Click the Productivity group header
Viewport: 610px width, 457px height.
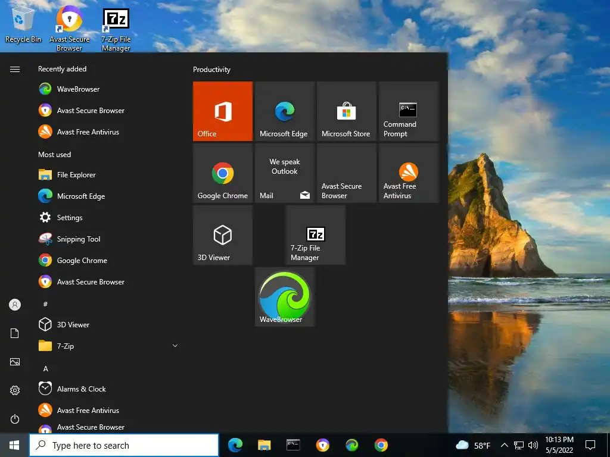(x=211, y=70)
